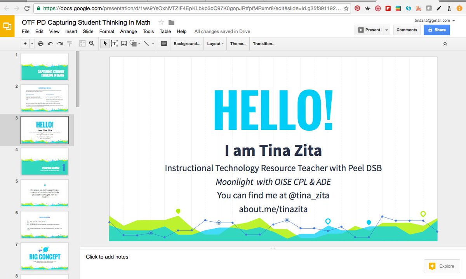Select slide 2 thumbnail
Screen dimensions: 466x279
pos(44,98)
